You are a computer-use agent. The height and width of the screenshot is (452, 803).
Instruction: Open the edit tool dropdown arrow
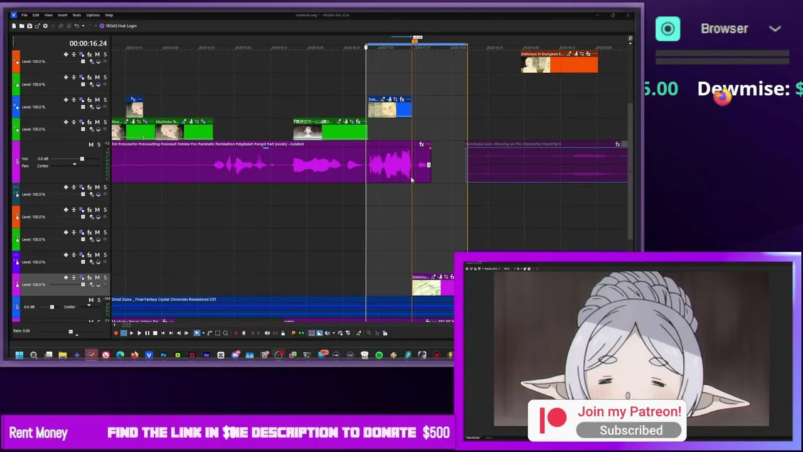[203, 333]
